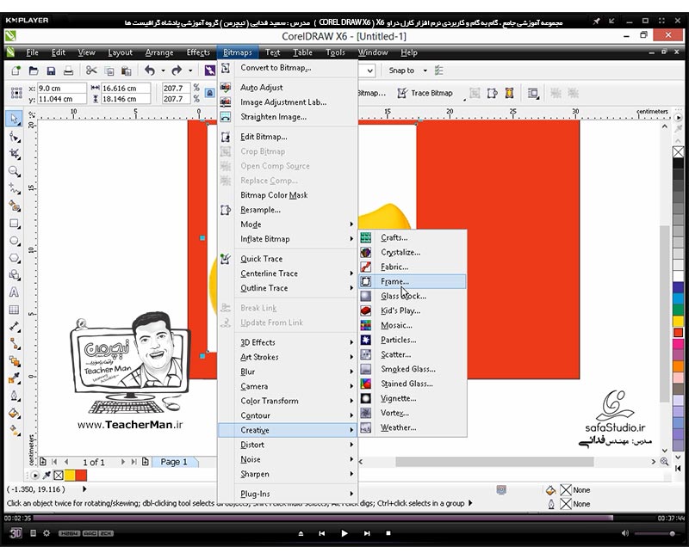Viewport: 689px width, 559px height.
Task: Click the Redo arrow icon
Action: 177,71
